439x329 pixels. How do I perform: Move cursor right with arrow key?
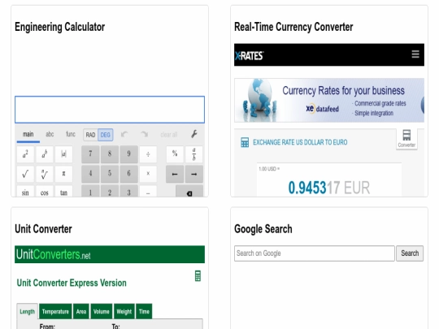click(x=194, y=174)
